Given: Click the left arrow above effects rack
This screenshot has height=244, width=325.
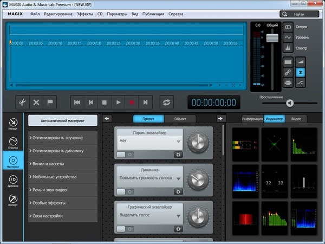Looking at the screenshot, I should click(107, 118).
